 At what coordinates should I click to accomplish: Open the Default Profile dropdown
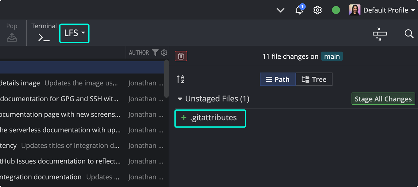382,10
